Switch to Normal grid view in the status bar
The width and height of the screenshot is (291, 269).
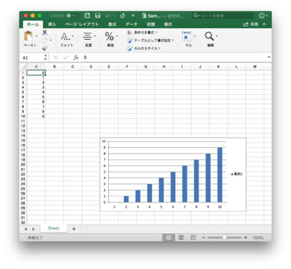[169, 237]
